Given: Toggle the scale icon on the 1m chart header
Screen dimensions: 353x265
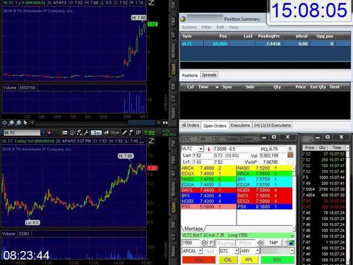Looking at the screenshot, I should click(151, 141).
